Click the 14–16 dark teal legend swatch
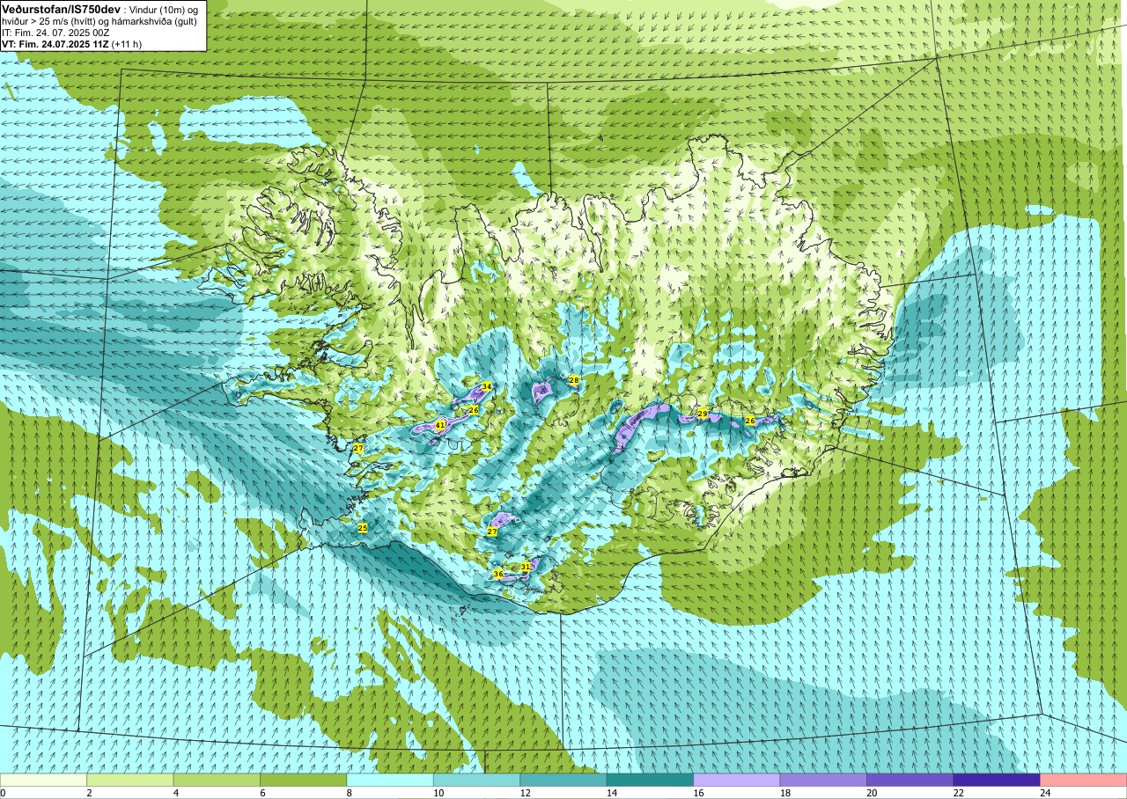1127x799 pixels. pos(651,780)
